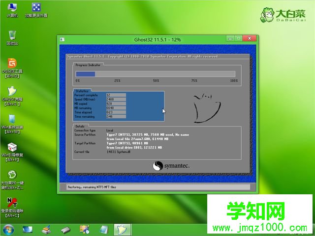Click the paintbrush tool icon in the taskbar
The height and width of the screenshot is (236, 315).
pos(46,230)
